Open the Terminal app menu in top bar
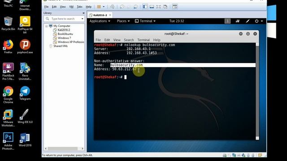Viewport: 287px width, 161px height. click(x=145, y=21)
